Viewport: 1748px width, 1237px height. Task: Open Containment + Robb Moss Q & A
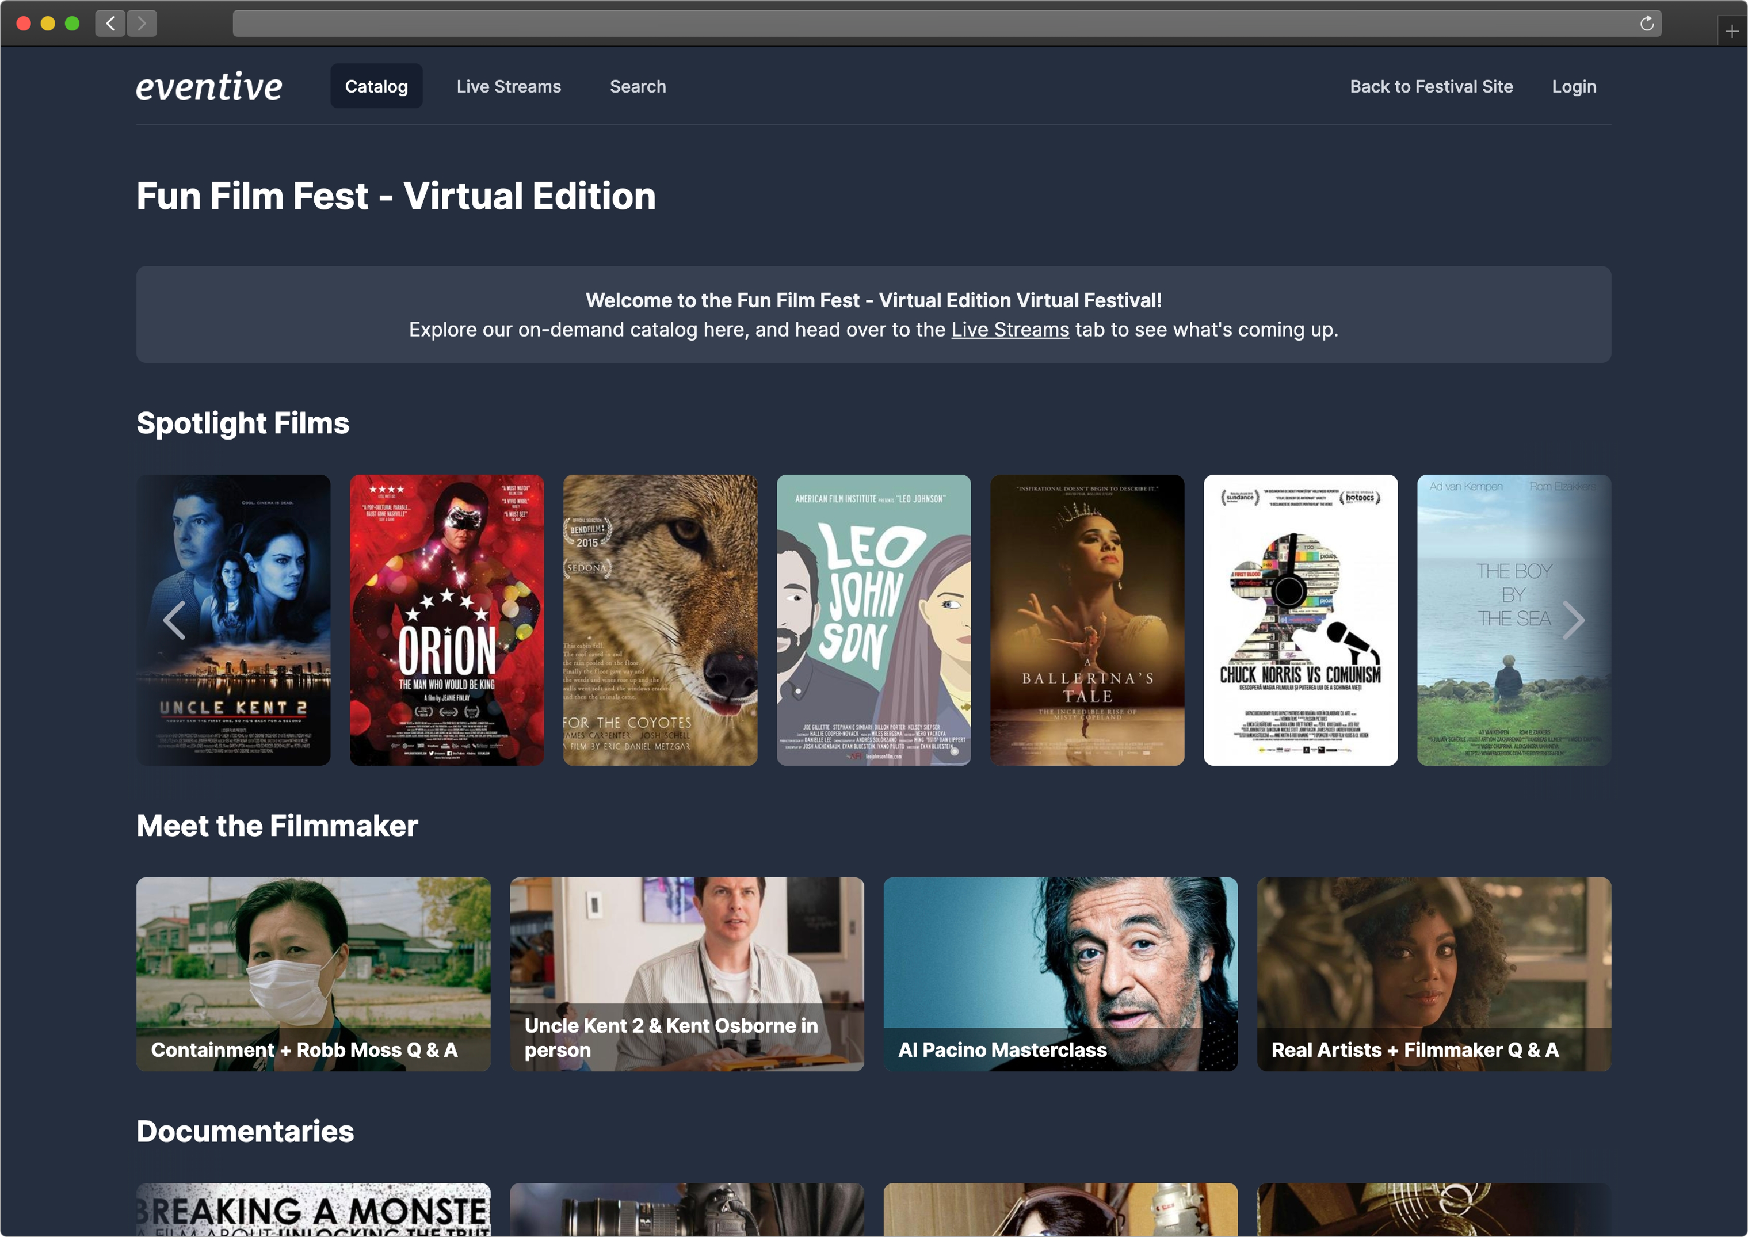coord(313,973)
